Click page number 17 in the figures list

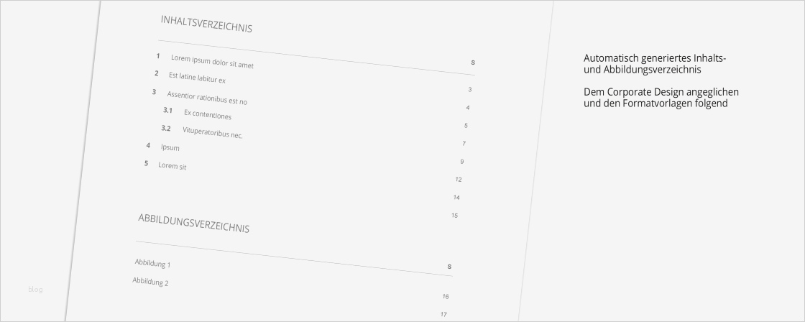tap(443, 314)
